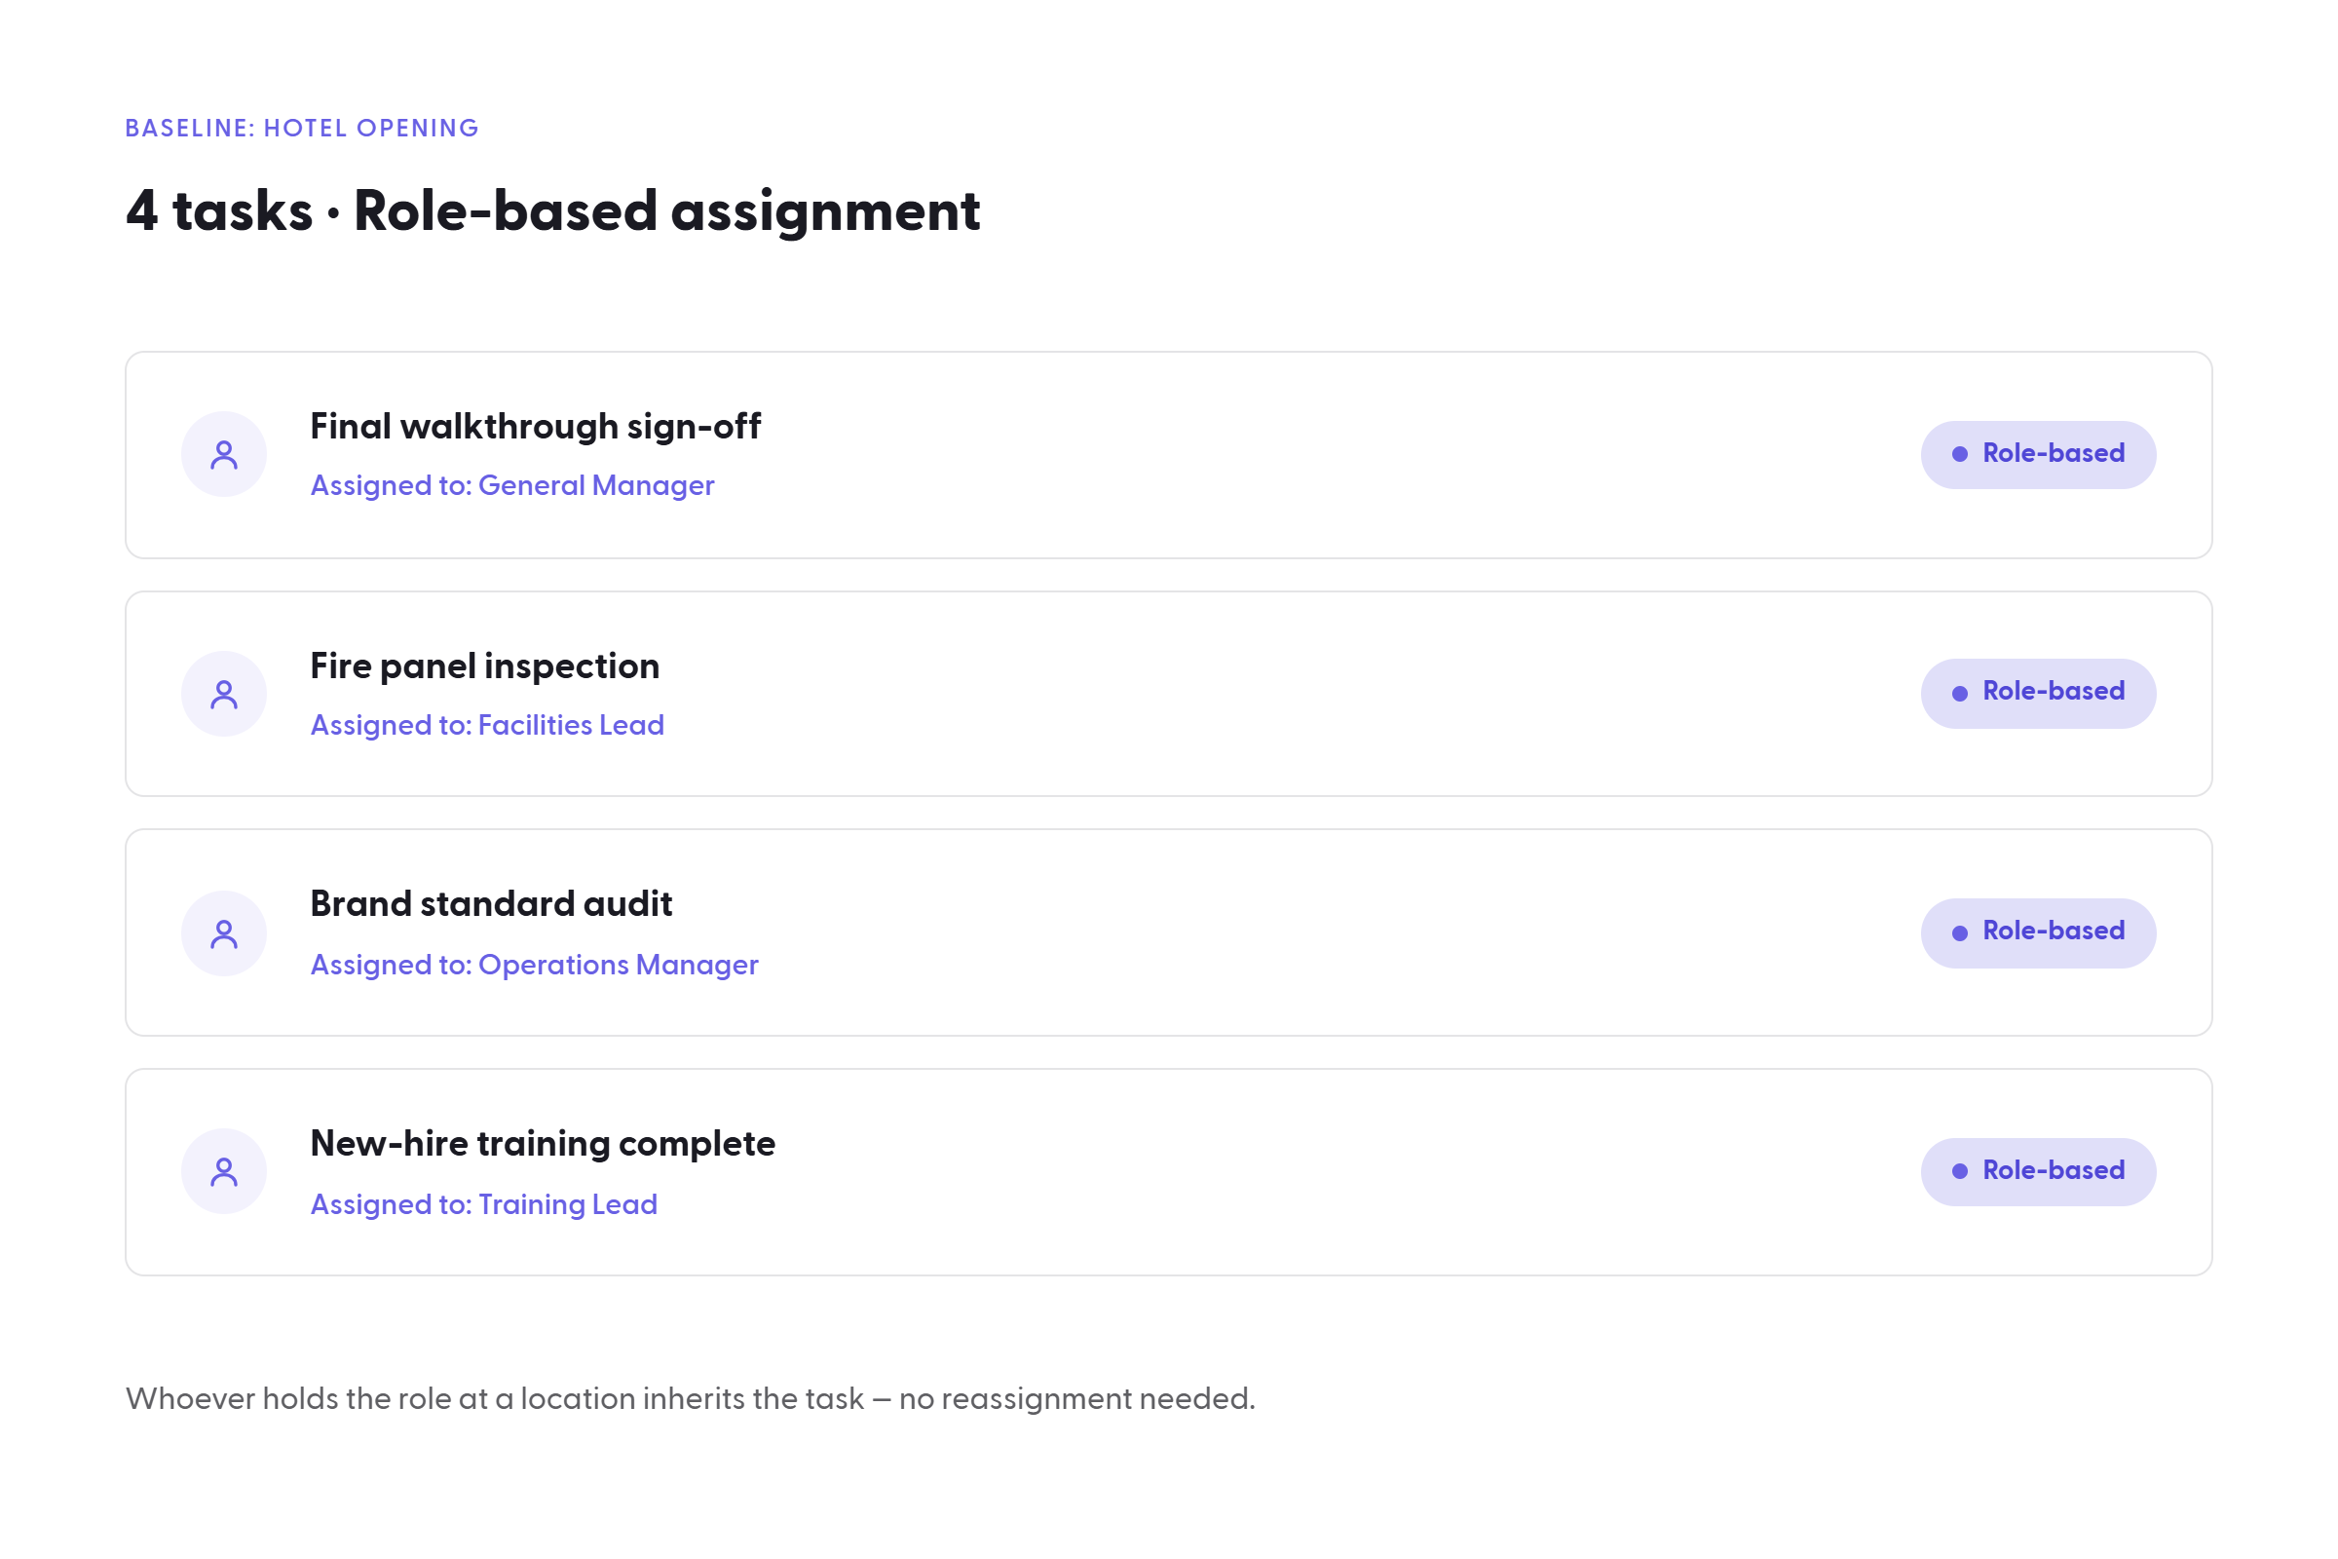Click the BASELINE: HOTEL OPENING label

pyautogui.click(x=302, y=129)
